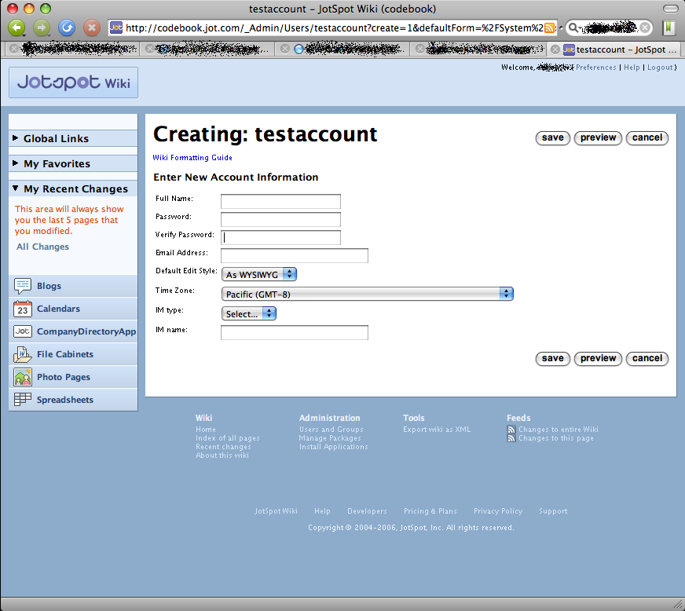Clear the browser search field
685x611 pixels.
(x=645, y=28)
